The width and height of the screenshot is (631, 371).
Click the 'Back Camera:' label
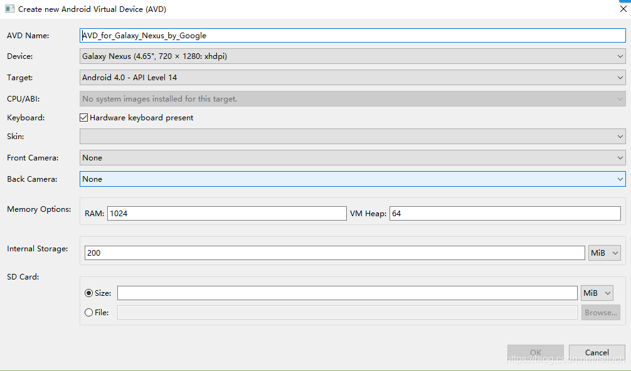point(32,179)
